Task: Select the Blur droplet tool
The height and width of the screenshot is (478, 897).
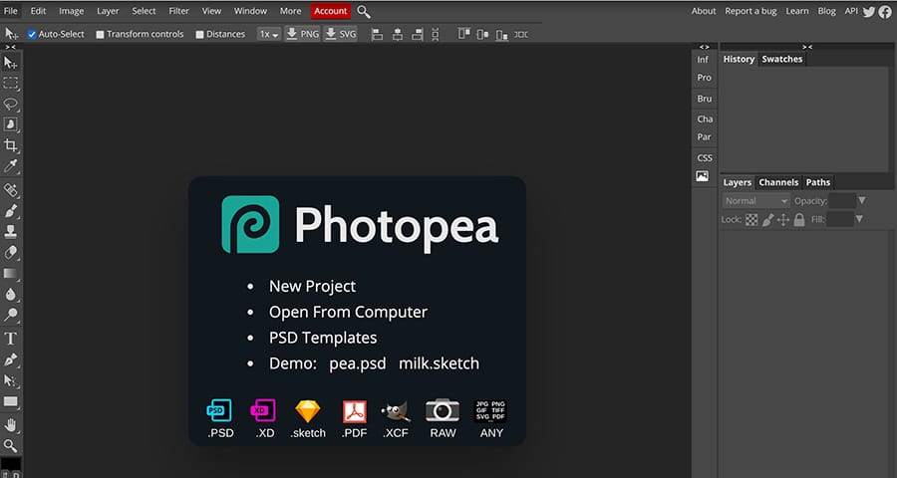Action: pyautogui.click(x=10, y=294)
